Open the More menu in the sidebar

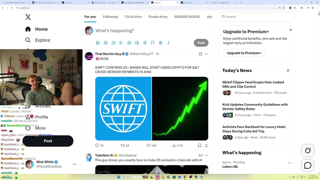coord(35,128)
